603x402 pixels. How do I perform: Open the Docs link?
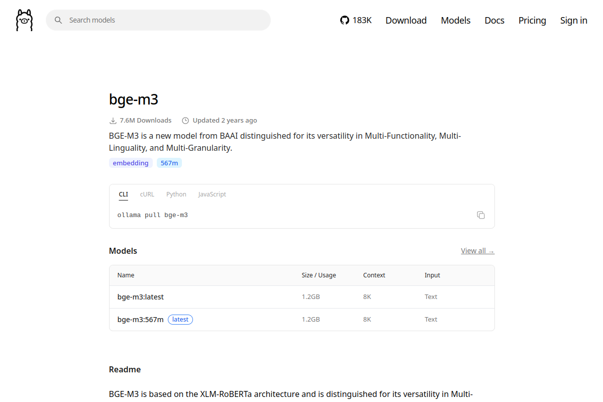(x=494, y=20)
